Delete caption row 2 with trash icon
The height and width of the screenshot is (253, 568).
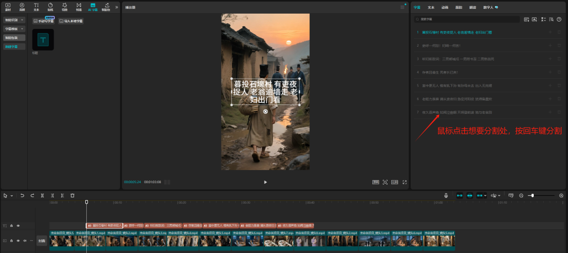click(x=559, y=46)
